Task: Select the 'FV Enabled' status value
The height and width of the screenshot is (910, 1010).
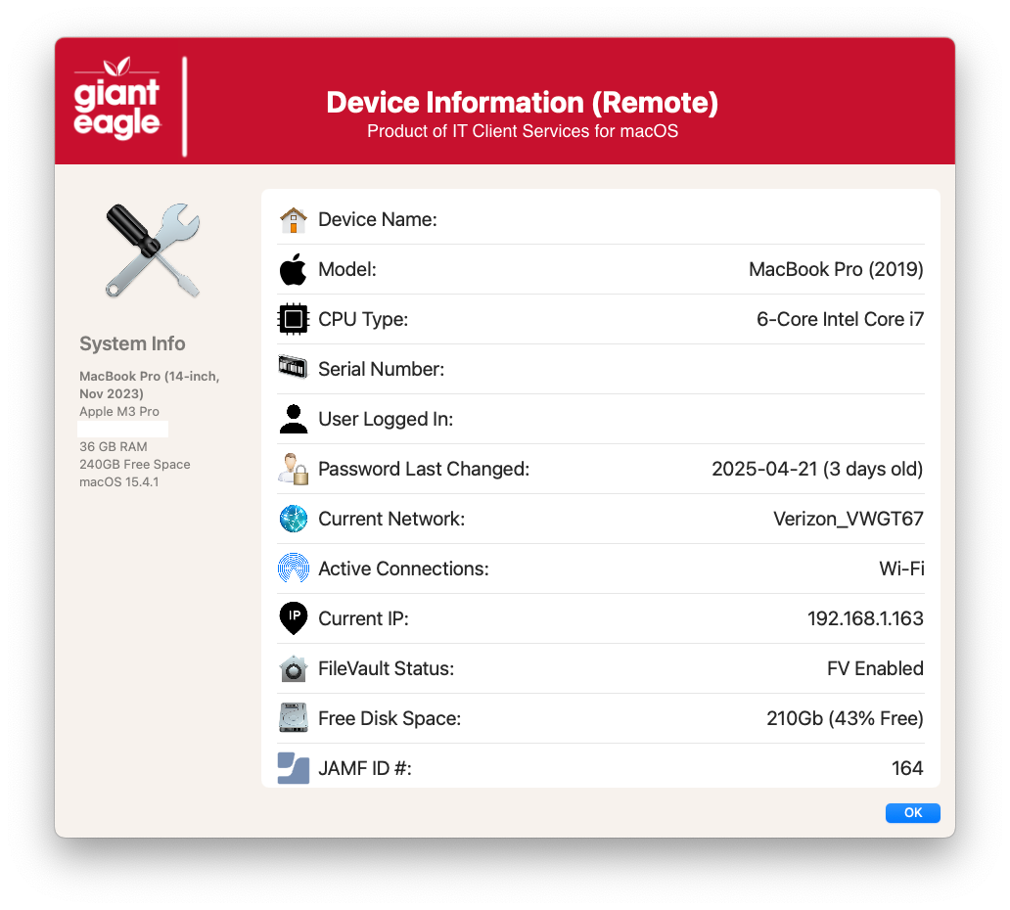Action: point(875,668)
